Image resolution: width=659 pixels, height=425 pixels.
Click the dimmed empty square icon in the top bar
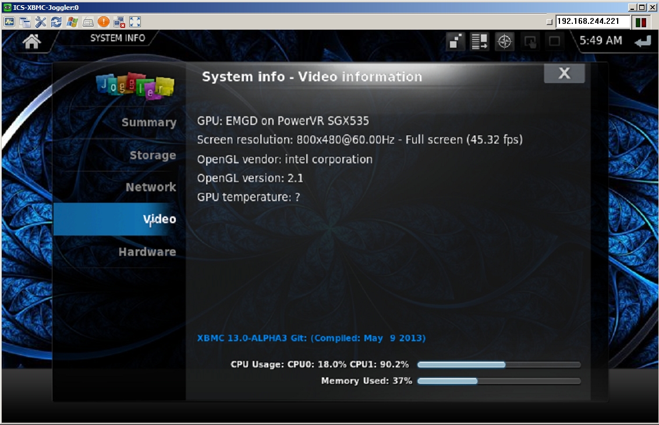pyautogui.click(x=555, y=41)
